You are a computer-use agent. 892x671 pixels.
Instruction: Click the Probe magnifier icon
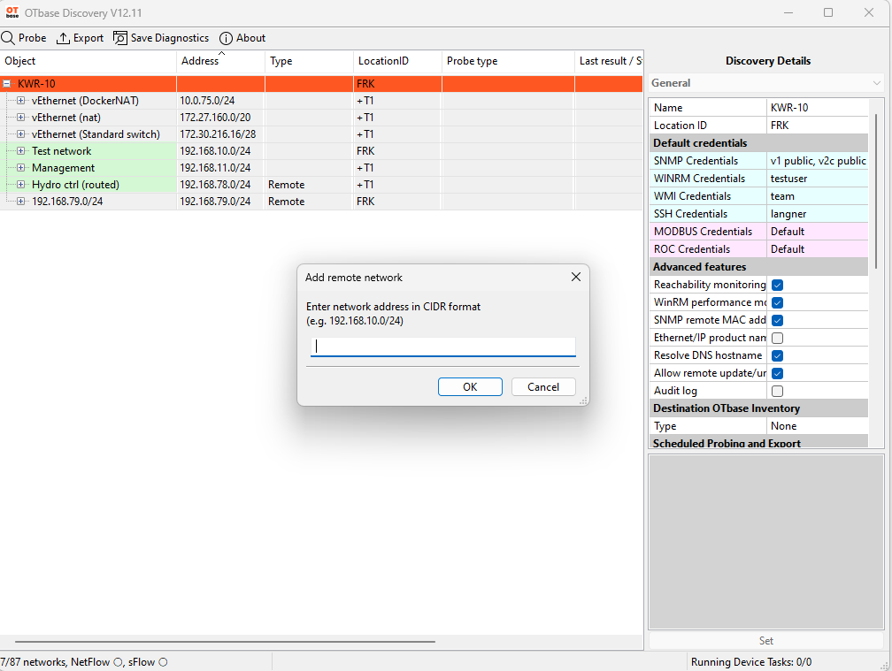tap(8, 38)
